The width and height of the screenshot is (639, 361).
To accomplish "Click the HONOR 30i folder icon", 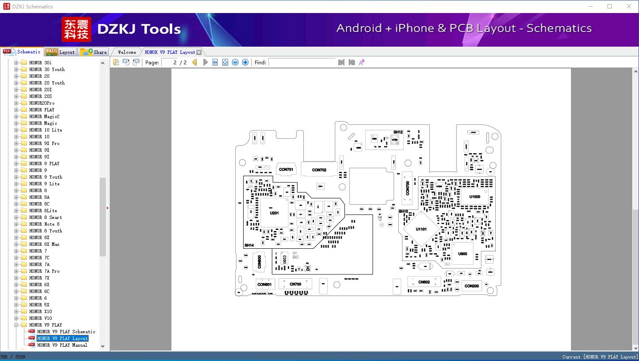I will coord(24,63).
